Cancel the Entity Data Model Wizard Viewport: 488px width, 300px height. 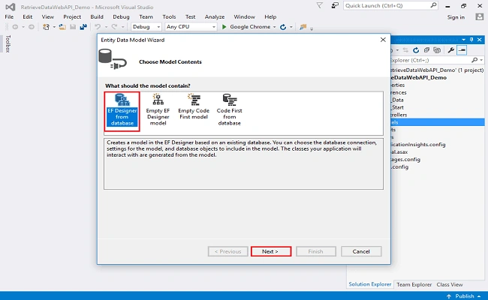point(361,251)
